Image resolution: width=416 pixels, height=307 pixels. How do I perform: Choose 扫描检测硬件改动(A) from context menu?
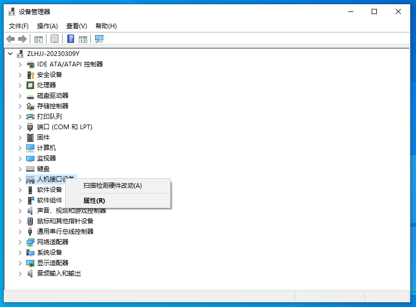coord(112,186)
